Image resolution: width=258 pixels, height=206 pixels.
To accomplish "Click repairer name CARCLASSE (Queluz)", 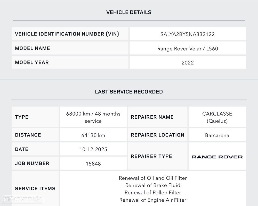I will click(x=217, y=117).
